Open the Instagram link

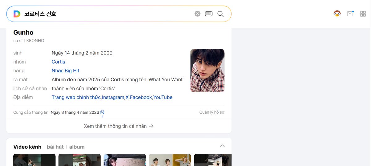tap(113, 97)
